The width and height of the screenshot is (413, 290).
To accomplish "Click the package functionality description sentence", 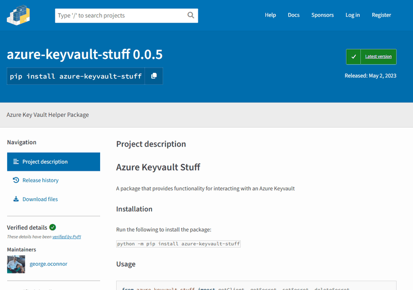I will click(205, 188).
